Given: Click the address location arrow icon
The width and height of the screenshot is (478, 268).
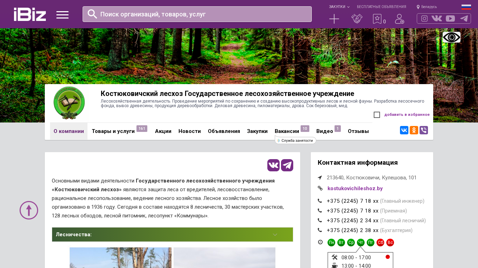Looking at the screenshot, I should 320,178.
